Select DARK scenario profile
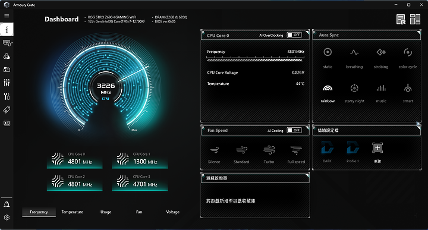 [327, 152]
